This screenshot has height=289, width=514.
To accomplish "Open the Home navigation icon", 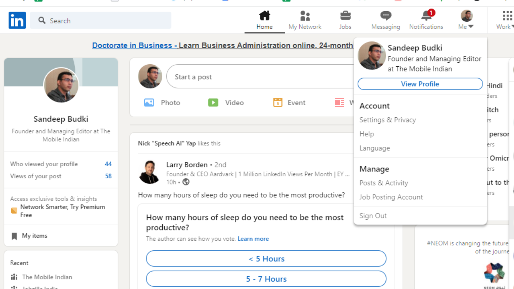I will click(x=265, y=16).
